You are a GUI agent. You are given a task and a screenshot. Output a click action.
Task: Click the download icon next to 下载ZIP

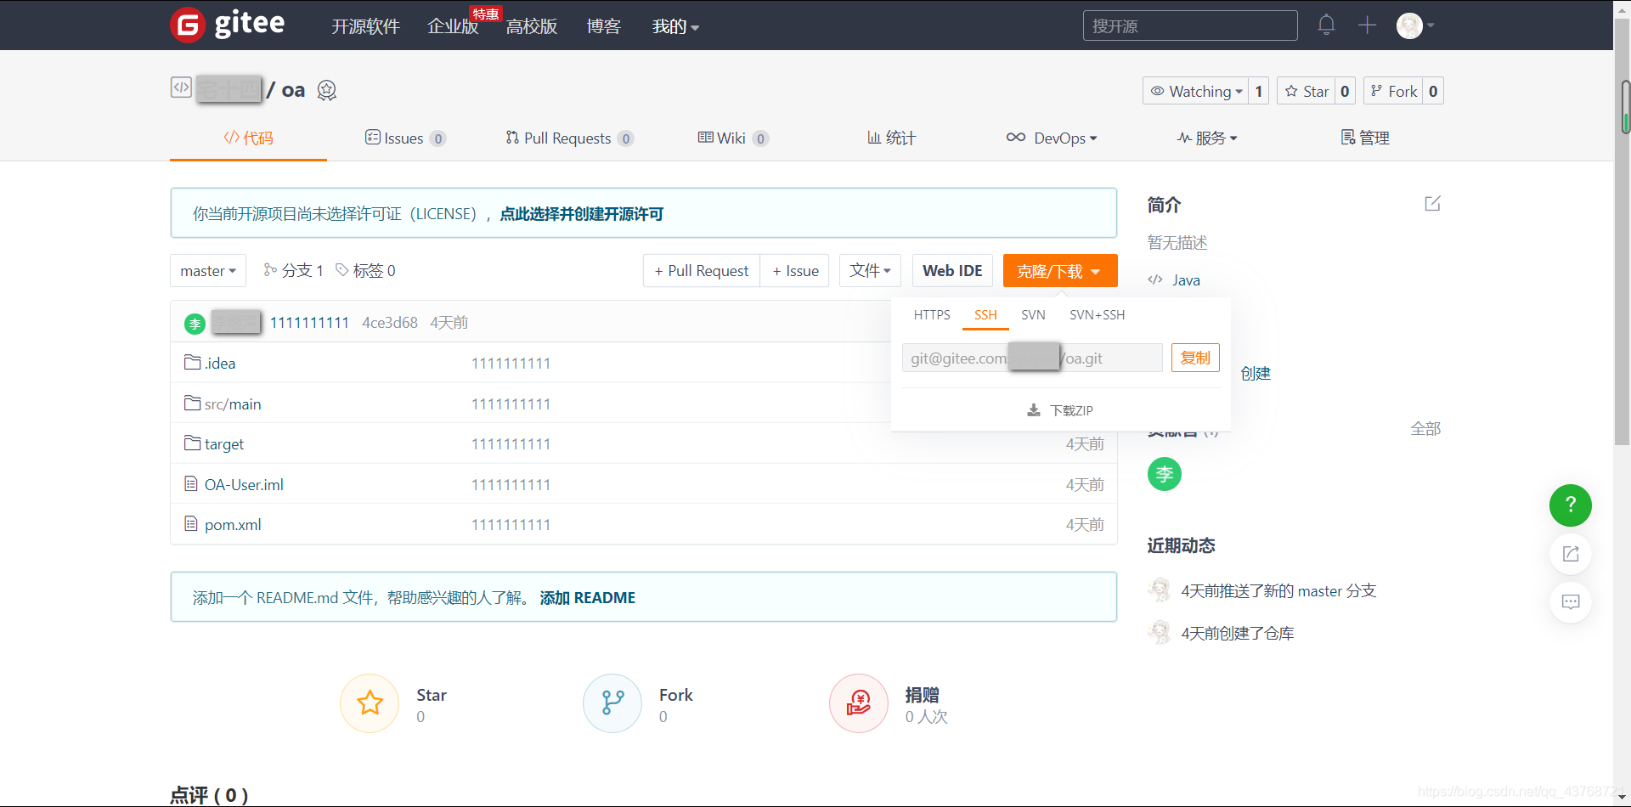point(1034,410)
